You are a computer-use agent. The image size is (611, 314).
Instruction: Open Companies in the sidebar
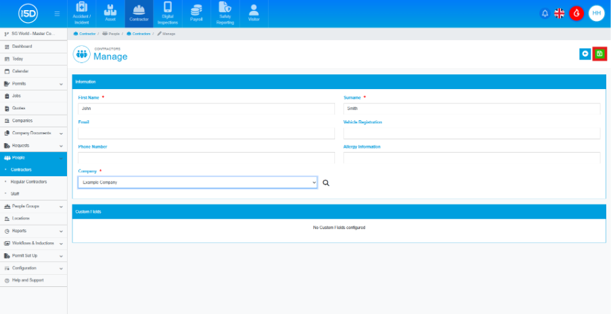(x=34, y=121)
